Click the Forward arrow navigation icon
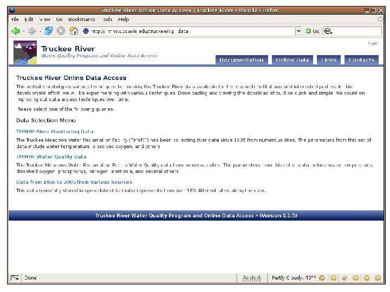The image size is (390, 292). pos(32,31)
